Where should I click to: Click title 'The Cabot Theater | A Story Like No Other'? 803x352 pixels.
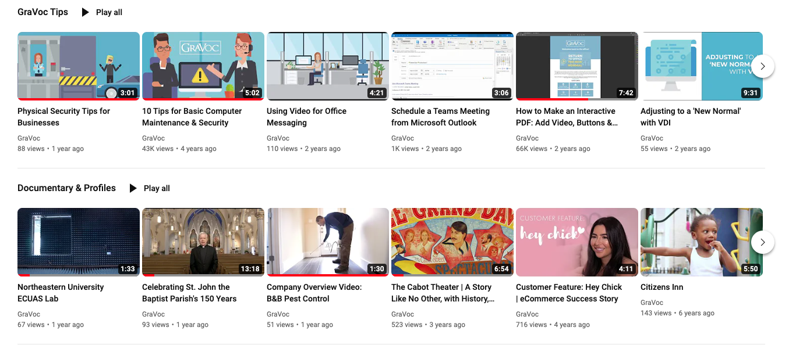point(443,293)
